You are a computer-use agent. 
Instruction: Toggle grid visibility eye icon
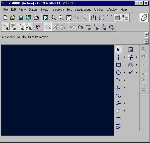104,27
